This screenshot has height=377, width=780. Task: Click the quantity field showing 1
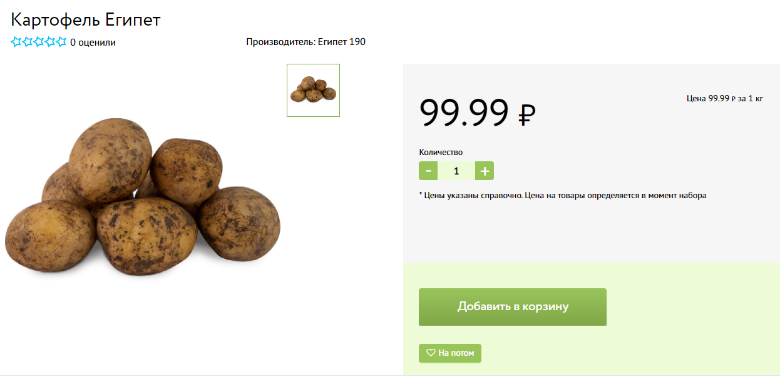coord(456,171)
